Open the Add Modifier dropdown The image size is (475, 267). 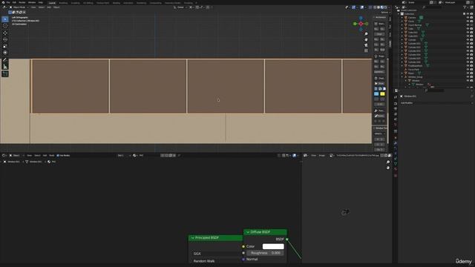[x=436, y=103]
